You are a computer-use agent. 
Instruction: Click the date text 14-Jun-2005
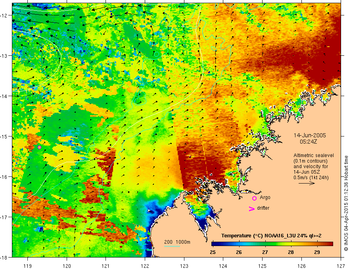click(x=310, y=135)
